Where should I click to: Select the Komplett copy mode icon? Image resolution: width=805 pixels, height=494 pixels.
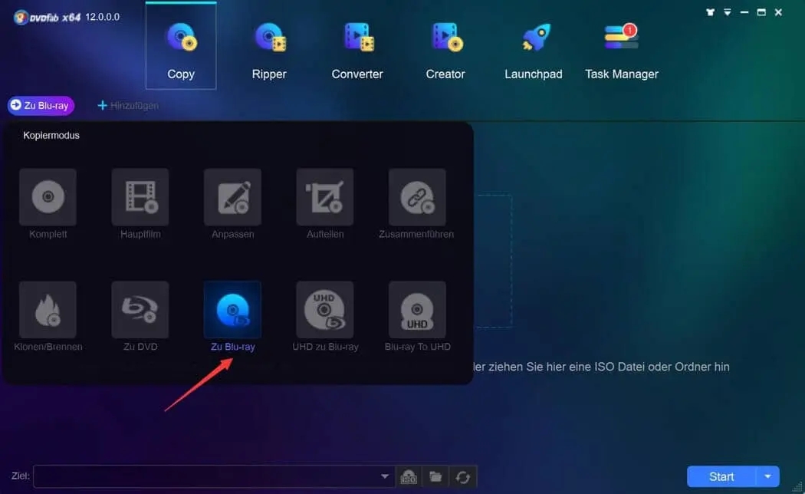coord(48,197)
